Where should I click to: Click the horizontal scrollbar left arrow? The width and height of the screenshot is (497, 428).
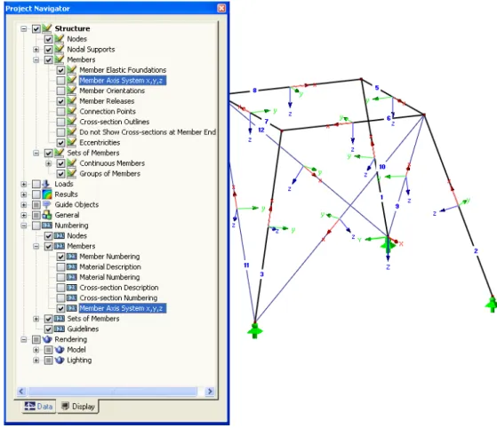[x=21, y=392]
